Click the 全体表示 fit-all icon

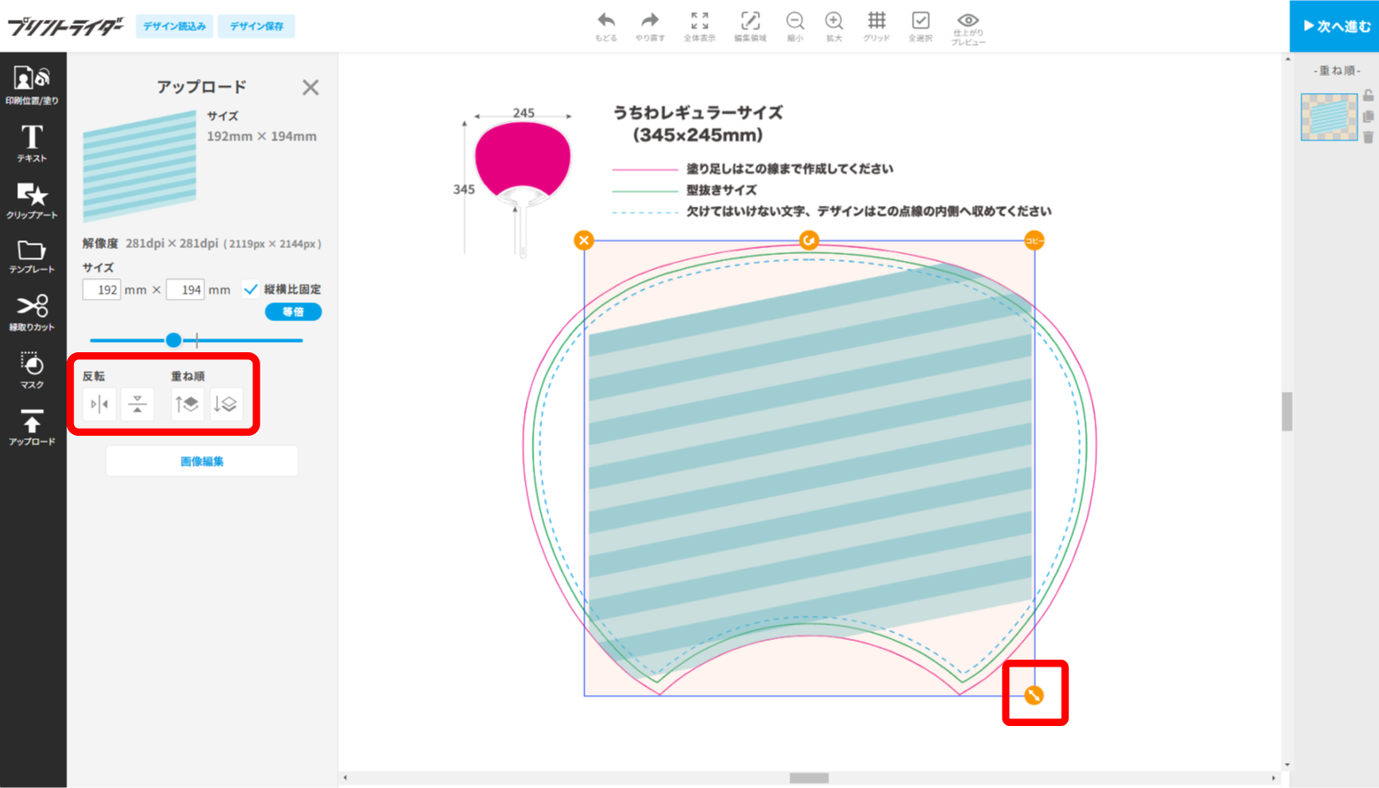(700, 27)
